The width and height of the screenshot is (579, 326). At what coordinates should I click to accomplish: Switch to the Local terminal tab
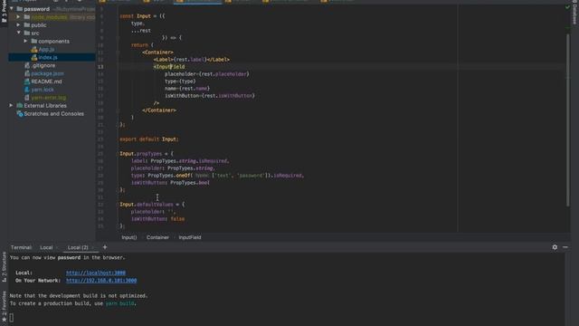tap(46, 247)
